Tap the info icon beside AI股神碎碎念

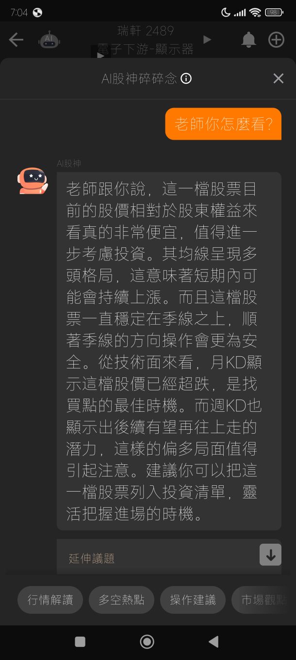[186, 78]
